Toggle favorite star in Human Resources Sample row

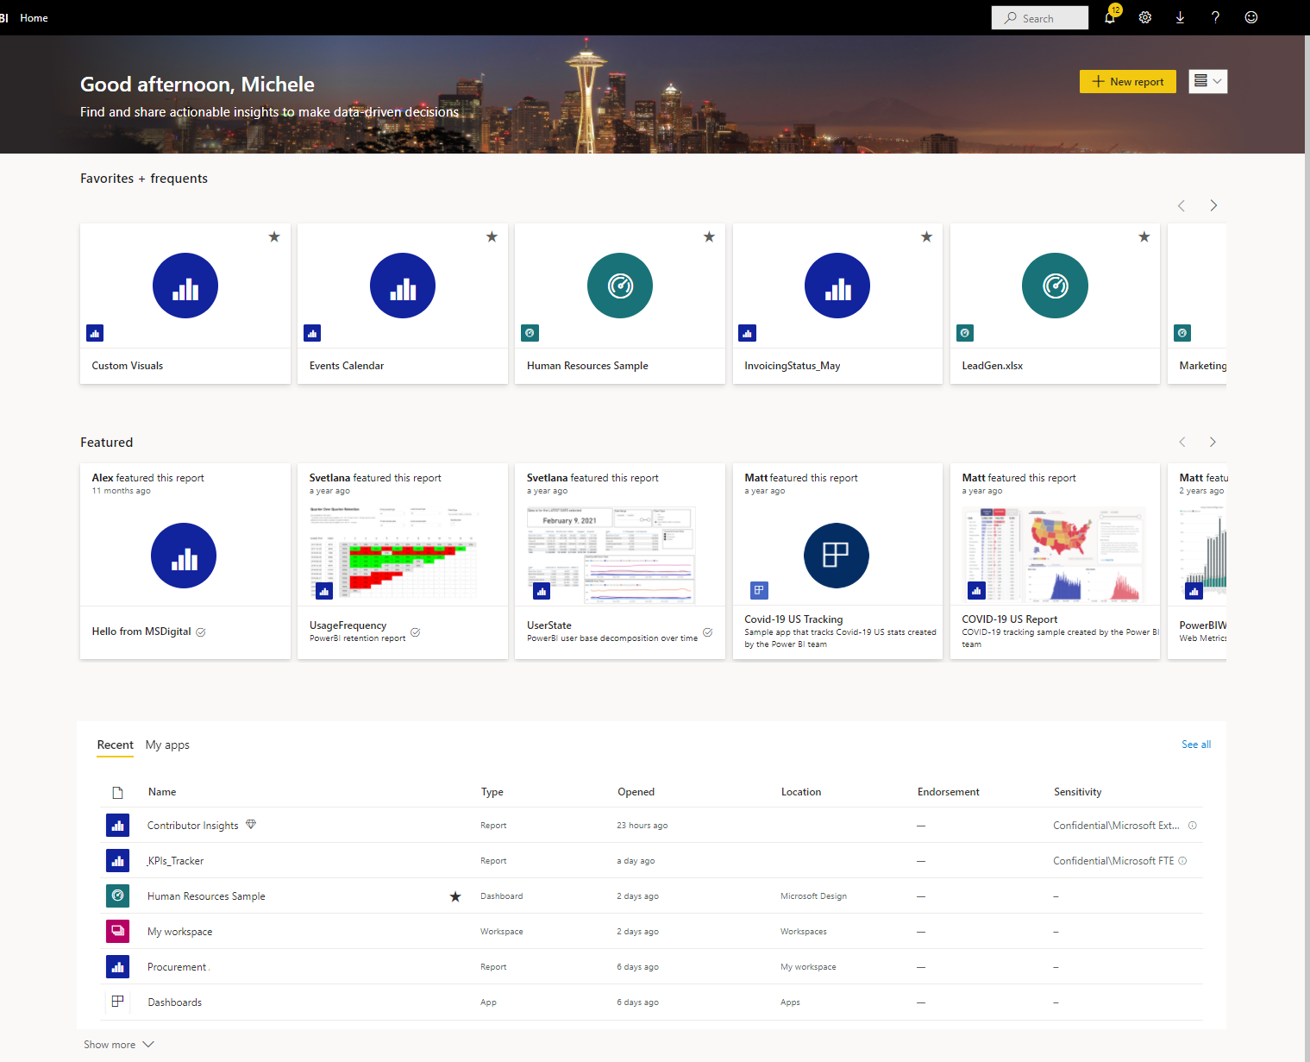[x=455, y=896]
